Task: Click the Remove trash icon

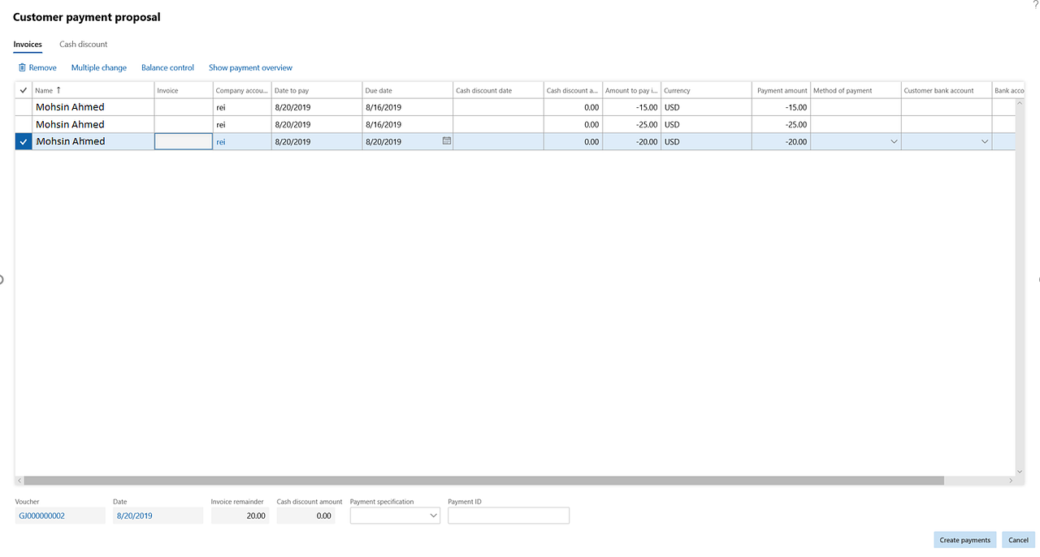Action: click(x=24, y=67)
